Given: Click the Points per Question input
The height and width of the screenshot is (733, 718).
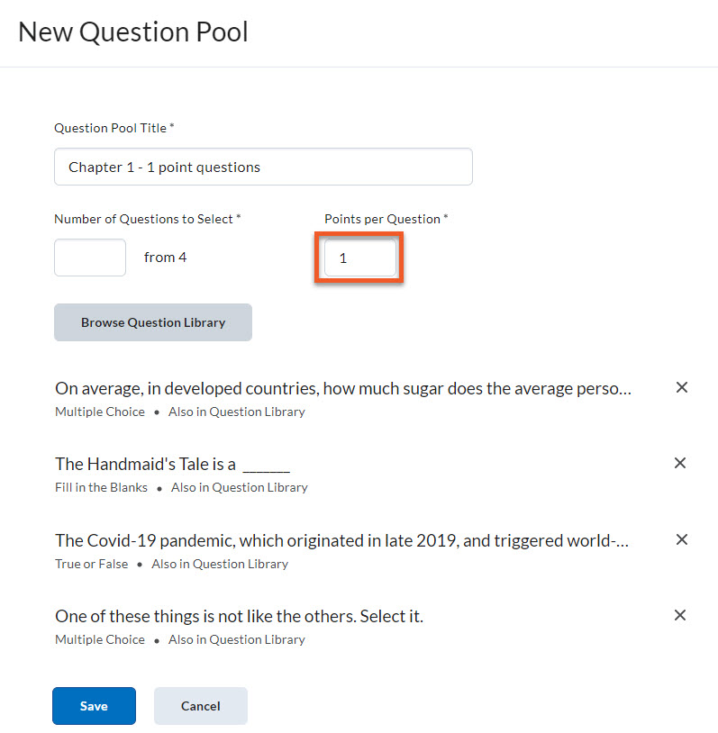Looking at the screenshot, I should [x=359, y=258].
